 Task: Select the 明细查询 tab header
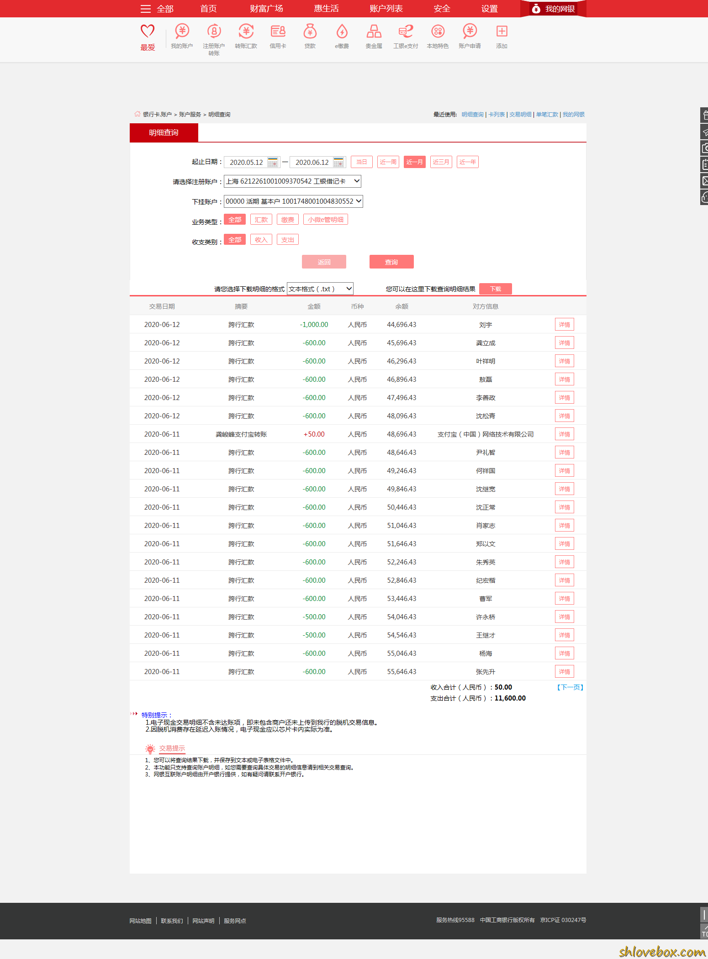point(164,133)
